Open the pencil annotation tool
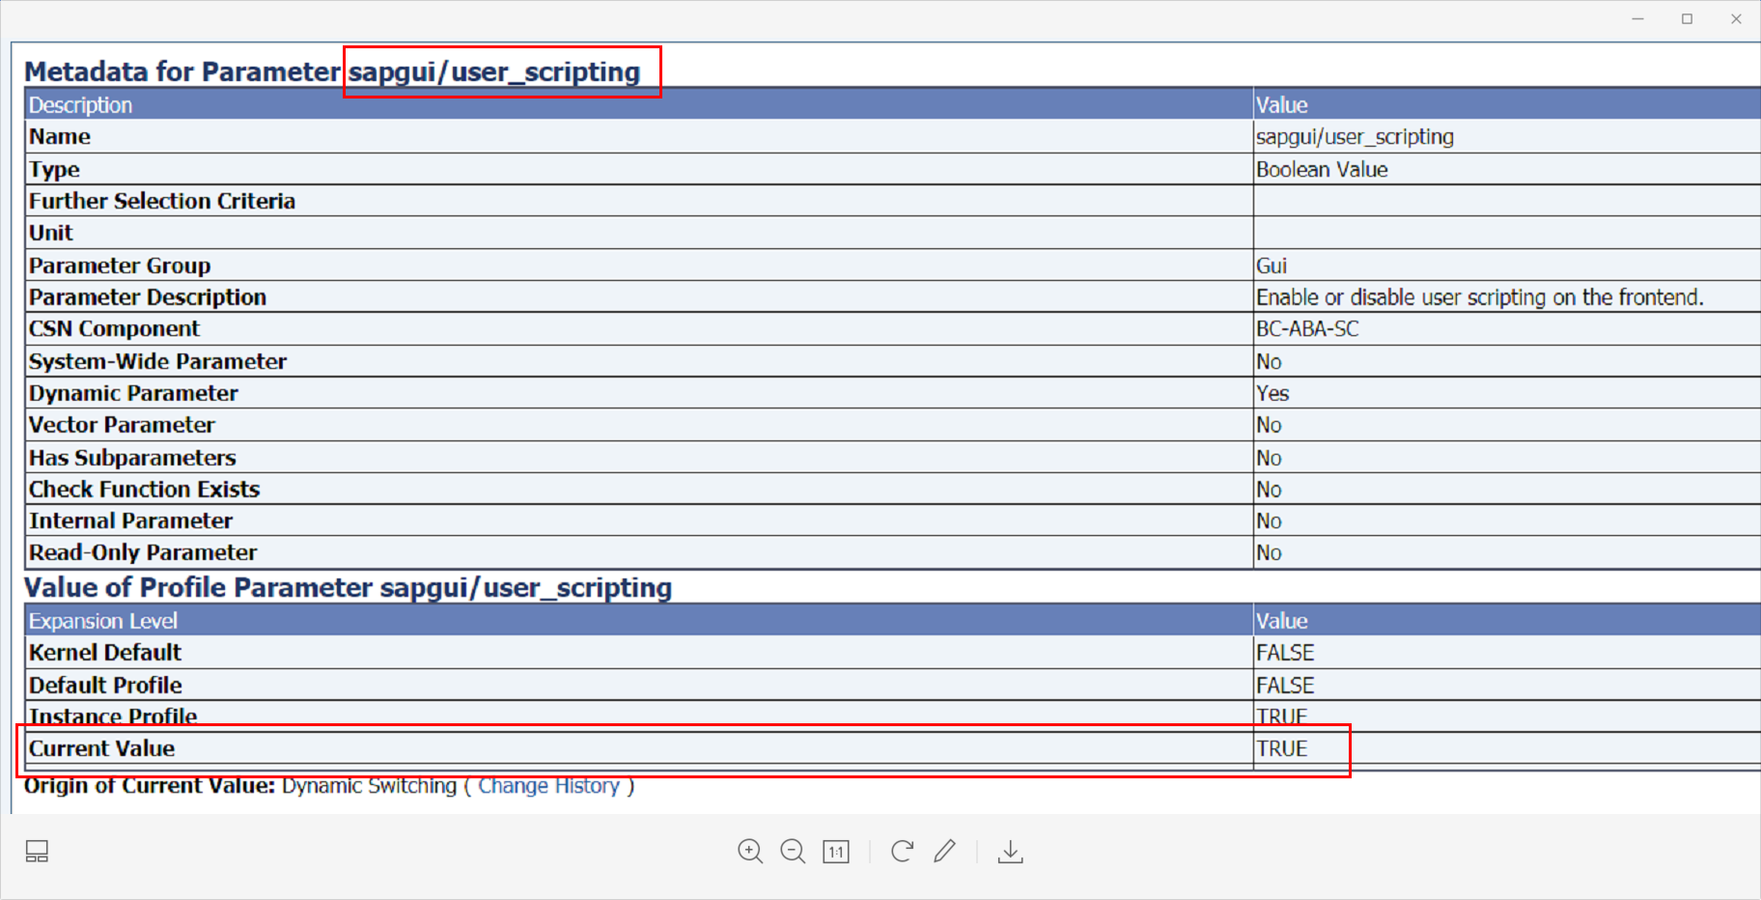The width and height of the screenshot is (1761, 900). 944,852
